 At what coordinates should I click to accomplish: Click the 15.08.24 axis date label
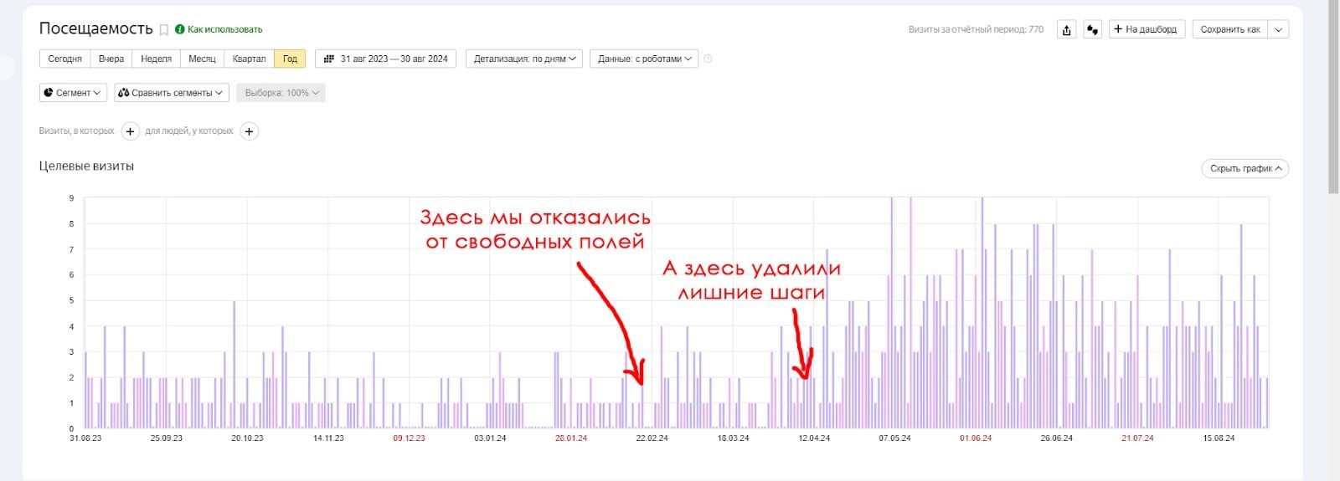(1219, 438)
